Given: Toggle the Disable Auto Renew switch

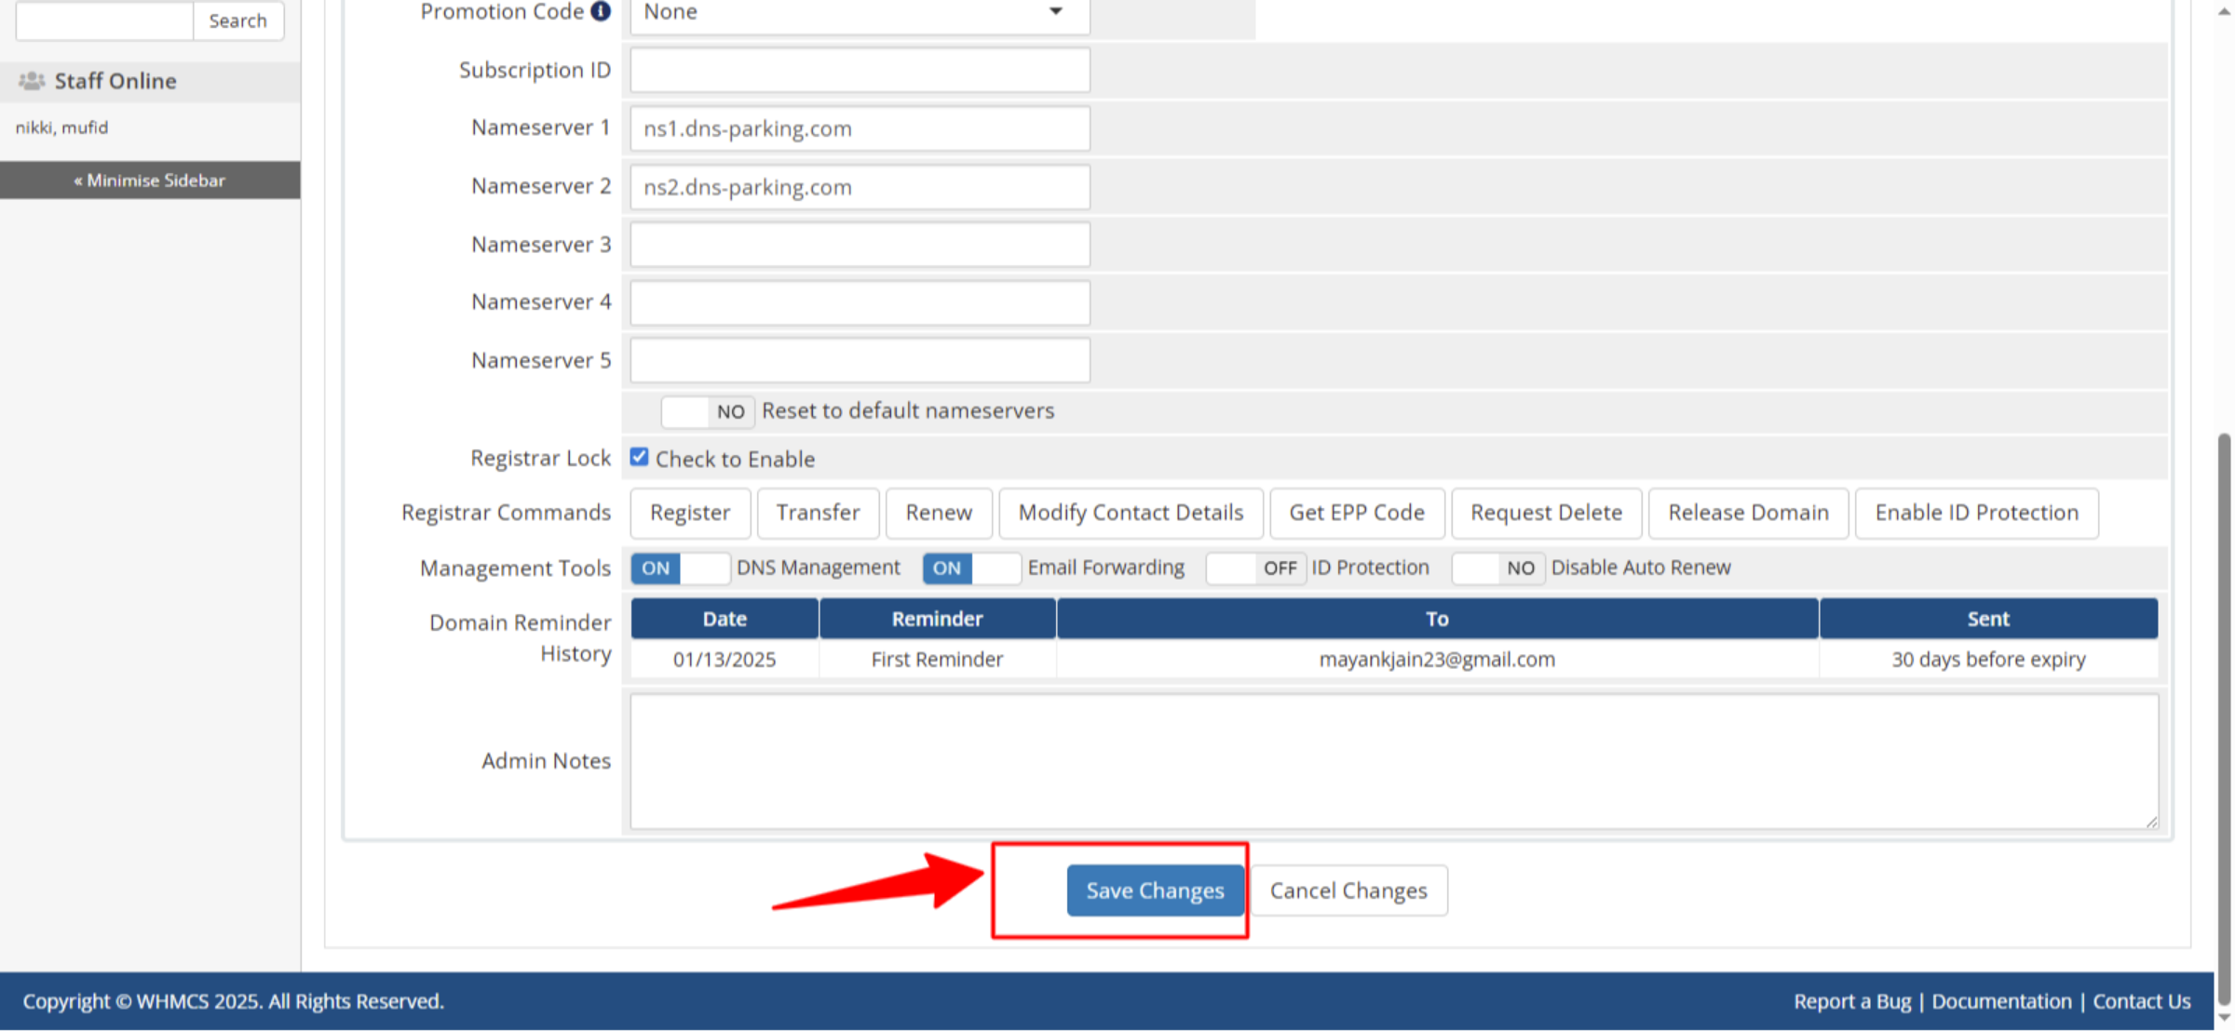Looking at the screenshot, I should point(1497,568).
